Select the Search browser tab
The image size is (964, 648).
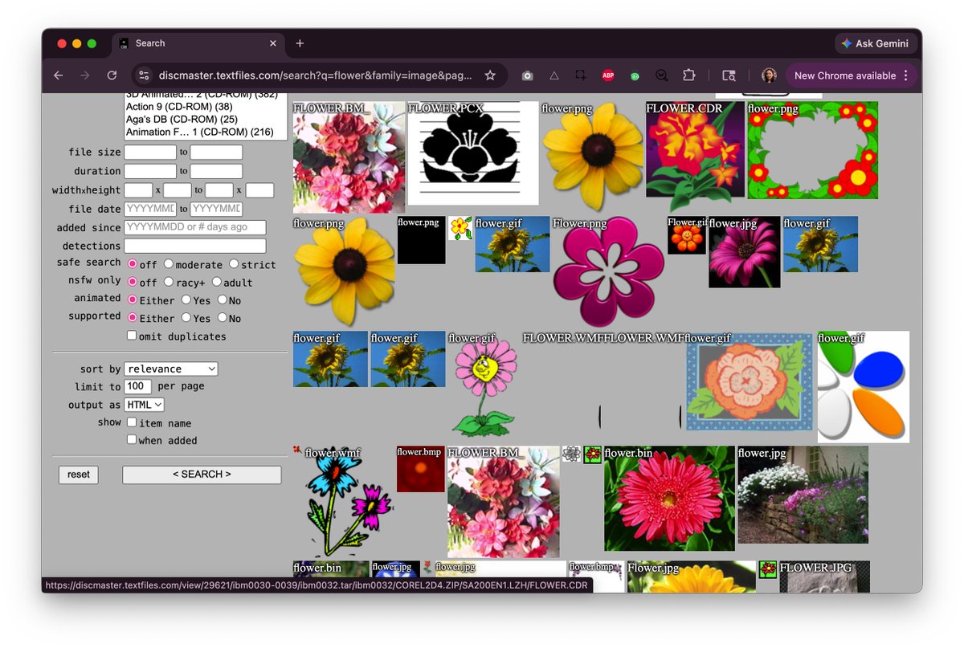[198, 43]
